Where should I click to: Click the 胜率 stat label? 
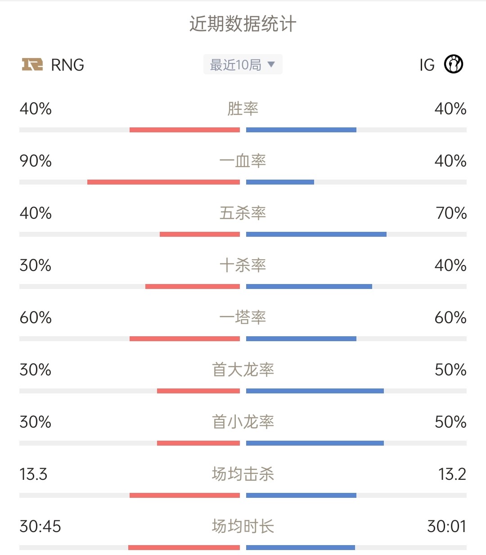tap(243, 108)
